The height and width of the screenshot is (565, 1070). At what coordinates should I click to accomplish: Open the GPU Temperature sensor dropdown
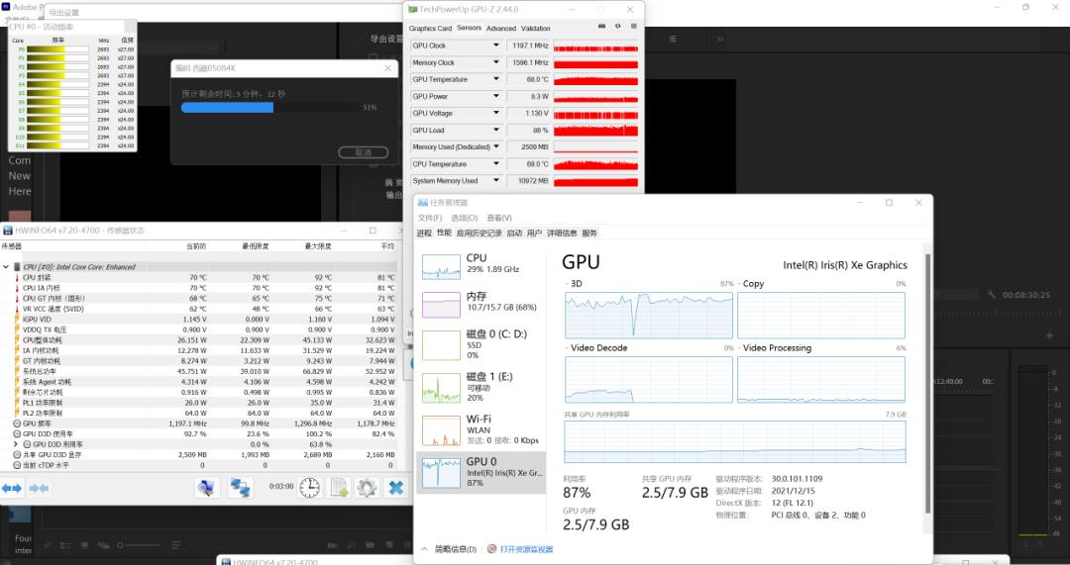(496, 80)
